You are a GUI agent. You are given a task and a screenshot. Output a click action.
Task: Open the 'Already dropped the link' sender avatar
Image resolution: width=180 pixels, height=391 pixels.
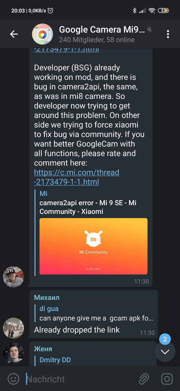tap(13, 328)
